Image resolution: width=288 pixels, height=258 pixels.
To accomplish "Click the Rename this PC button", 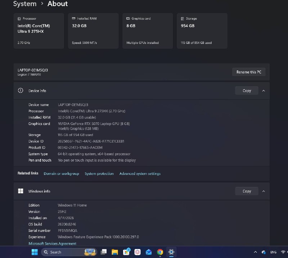I will (x=248, y=72).
